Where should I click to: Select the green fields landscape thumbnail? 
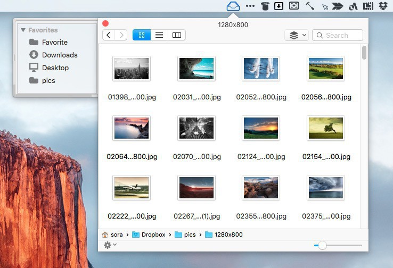pos(326,69)
